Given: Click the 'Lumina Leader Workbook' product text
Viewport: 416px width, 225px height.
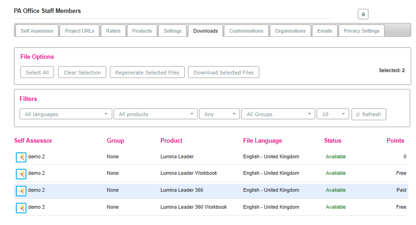Looking at the screenshot, I should (x=189, y=173).
